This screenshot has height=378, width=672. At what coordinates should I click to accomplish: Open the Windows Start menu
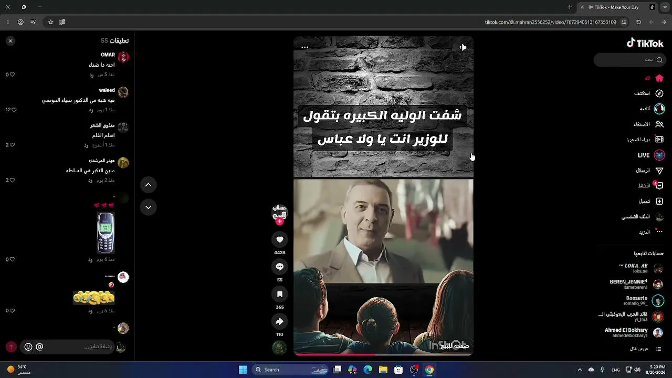point(243,370)
